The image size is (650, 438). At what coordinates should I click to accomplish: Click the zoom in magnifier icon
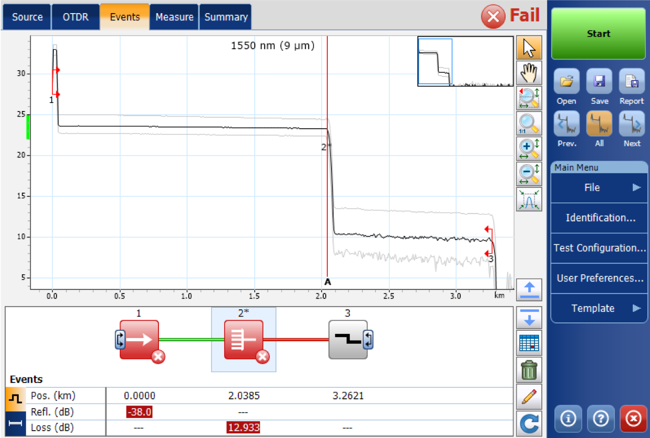click(529, 149)
